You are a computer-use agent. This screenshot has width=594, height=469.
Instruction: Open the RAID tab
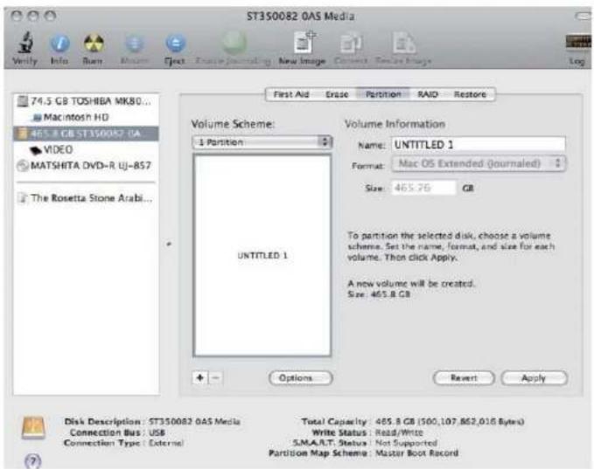click(428, 94)
